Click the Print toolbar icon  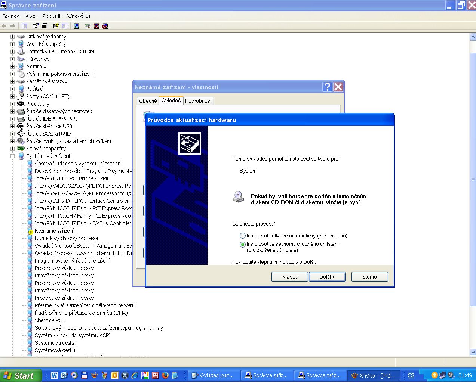pos(44,26)
